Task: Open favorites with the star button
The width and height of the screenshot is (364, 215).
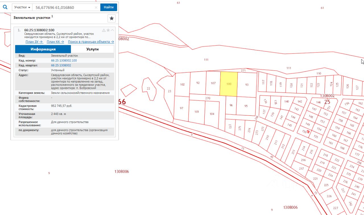Action: point(111,18)
